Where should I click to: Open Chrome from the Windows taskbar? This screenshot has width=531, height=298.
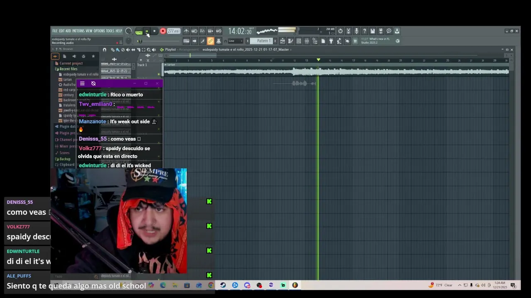[x=211, y=285]
